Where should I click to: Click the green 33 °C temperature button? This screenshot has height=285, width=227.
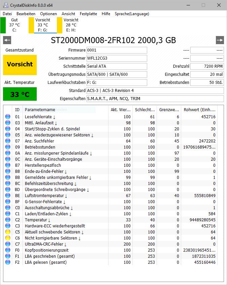[x=20, y=94]
